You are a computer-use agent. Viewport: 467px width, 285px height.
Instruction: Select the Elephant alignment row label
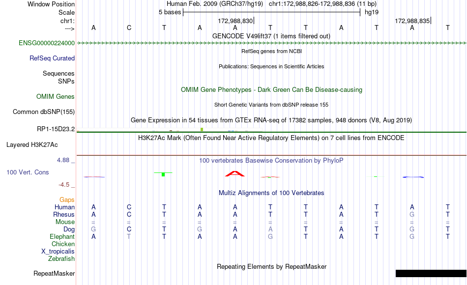click(x=62, y=237)
